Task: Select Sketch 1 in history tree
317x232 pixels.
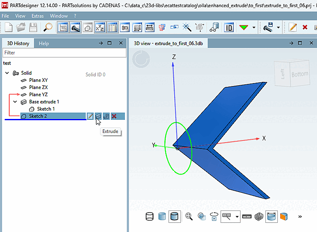Action: click(x=46, y=109)
